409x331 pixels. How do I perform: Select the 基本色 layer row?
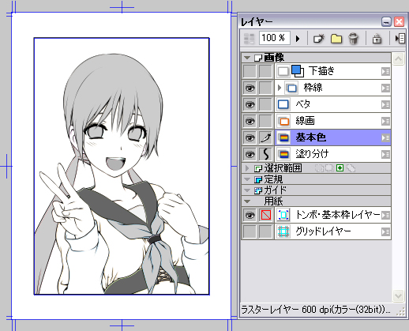(333, 137)
